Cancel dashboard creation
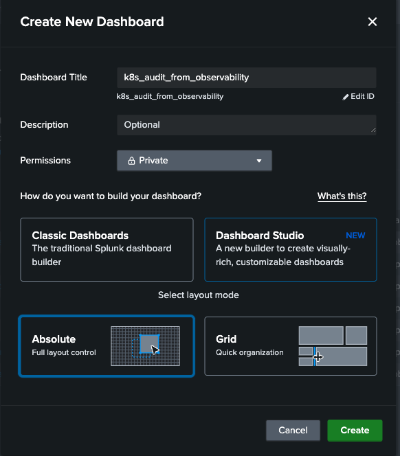400x456 pixels. [x=293, y=430]
